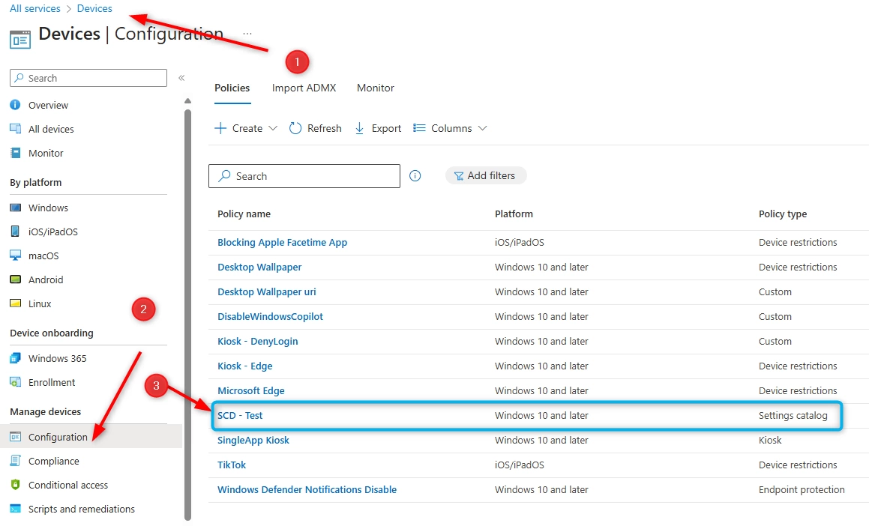Click the Monitor icon in sidebar

(x=16, y=153)
